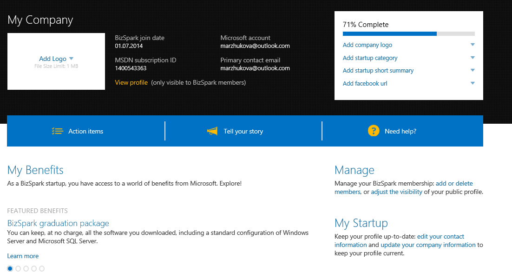The image size is (512, 280).
Task: Click the BizSpark join date 01.07.2014
Action: [129, 46]
